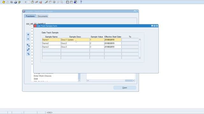Click left arrow of Navigator horizontal scrollbar
This screenshot has width=204, height=114.
pos(88,80)
